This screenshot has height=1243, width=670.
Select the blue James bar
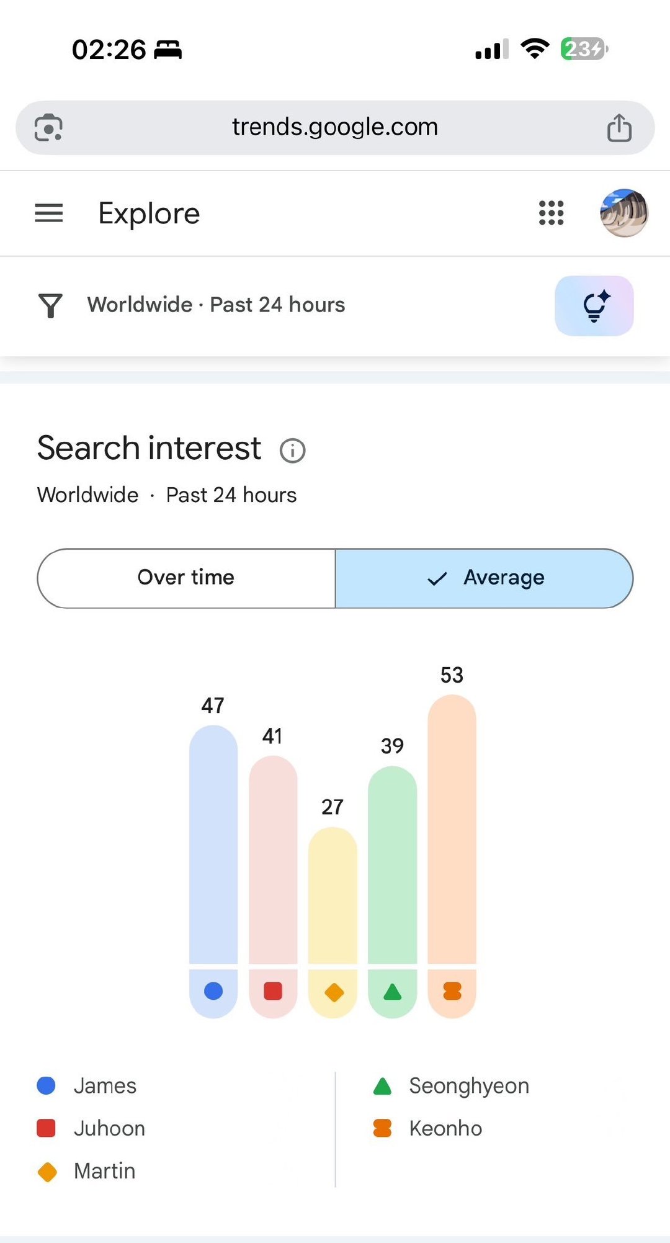tap(213, 844)
